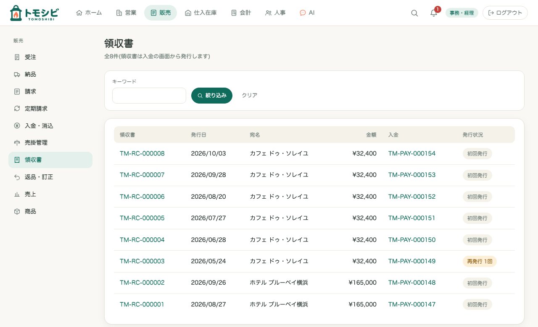The height and width of the screenshot is (327, 538).
Task: Click the date 2026/07/27
Action: [208, 218]
